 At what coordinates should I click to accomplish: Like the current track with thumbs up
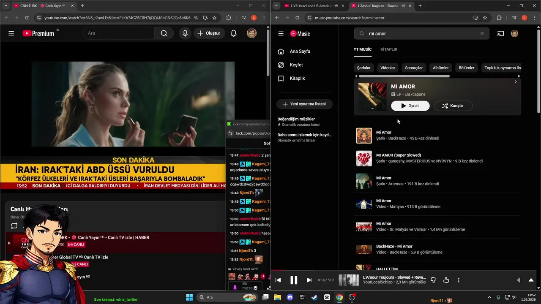pos(446,280)
